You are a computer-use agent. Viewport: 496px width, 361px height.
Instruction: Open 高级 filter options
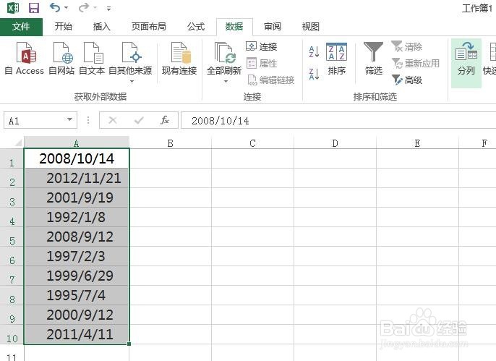click(x=407, y=80)
